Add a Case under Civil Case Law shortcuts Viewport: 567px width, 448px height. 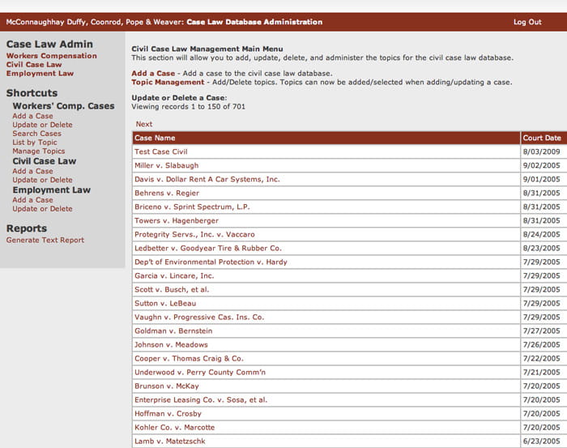click(x=32, y=171)
